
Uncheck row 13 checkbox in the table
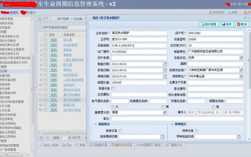point(45,100)
